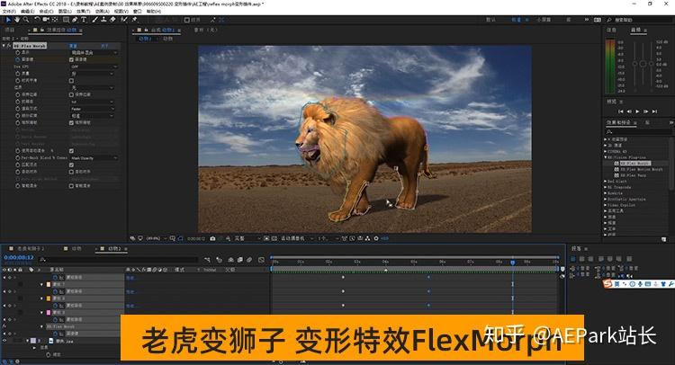This screenshot has width=675, height=365.
Task: Select the Selection arrow tool
Action: click(x=8, y=20)
